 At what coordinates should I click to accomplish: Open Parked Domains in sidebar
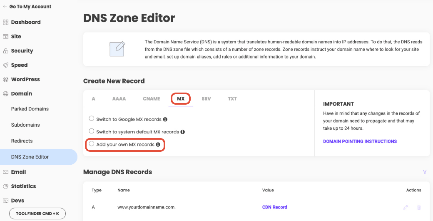tap(30, 109)
